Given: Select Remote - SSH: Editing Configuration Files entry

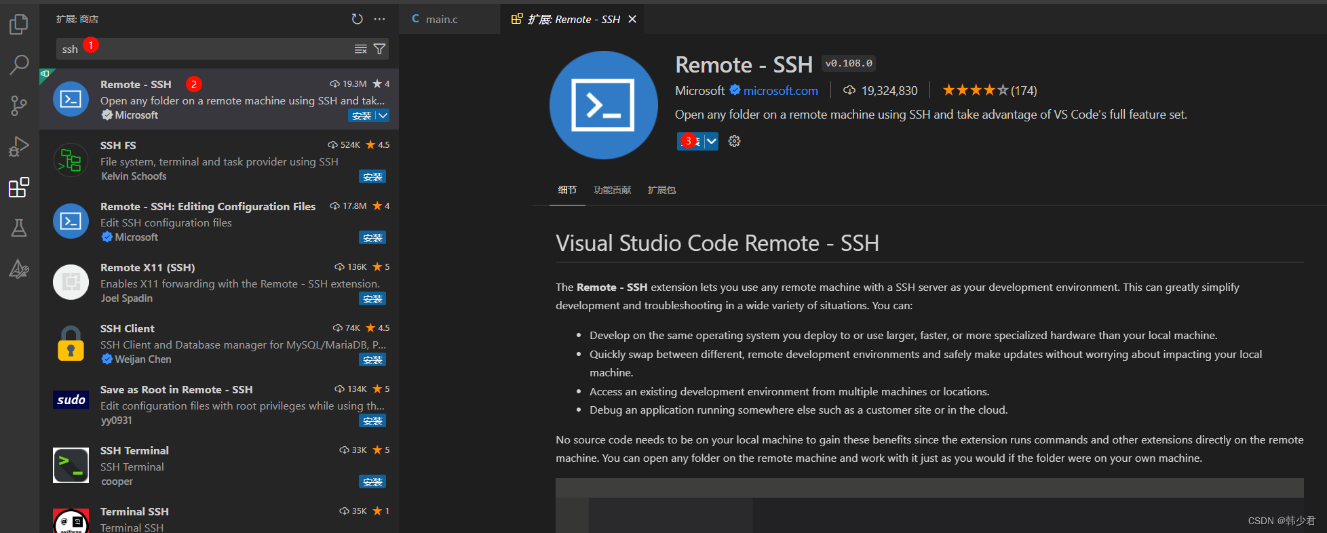Looking at the screenshot, I should [219, 221].
